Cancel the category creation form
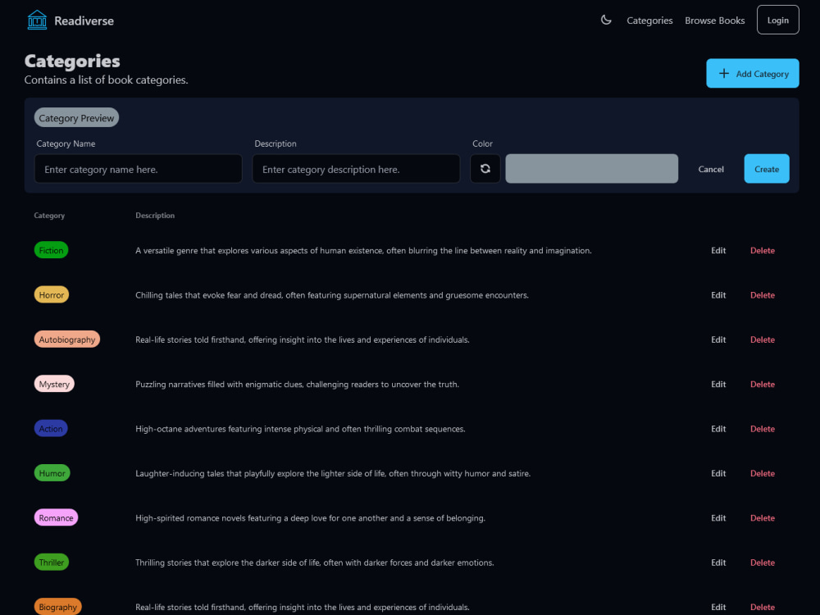Screen dimensions: 820x615 point(710,169)
